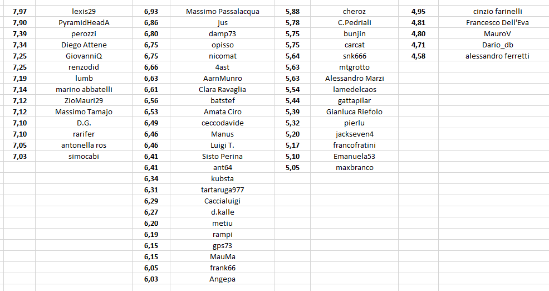
Task: Click the PyramidHeadA name cell
Action: pos(84,22)
